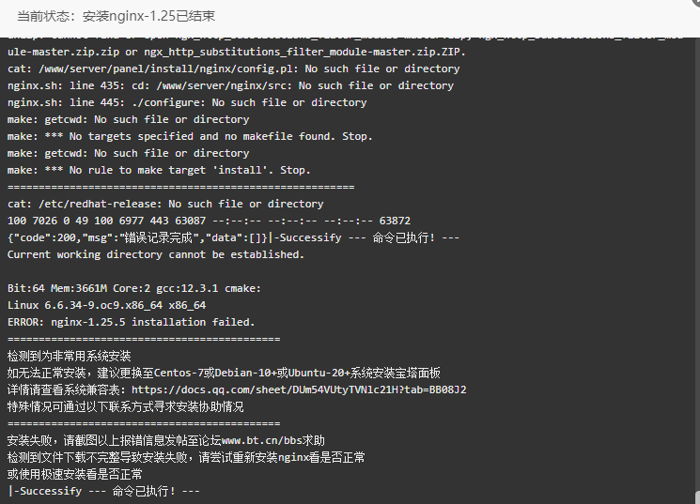Click the Centos-7/Debian-10/Ubuntu-20 suggestion line
Viewport: 700px width, 504px height.
click(x=224, y=373)
